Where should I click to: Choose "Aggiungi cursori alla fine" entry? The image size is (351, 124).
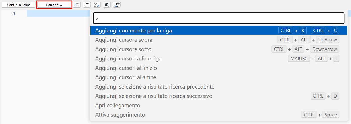(125, 77)
